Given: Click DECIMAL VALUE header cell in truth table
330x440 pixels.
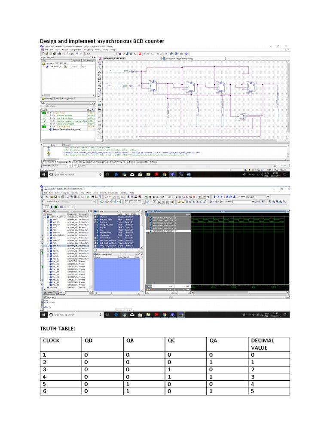Looking at the screenshot, I should coord(269,344).
